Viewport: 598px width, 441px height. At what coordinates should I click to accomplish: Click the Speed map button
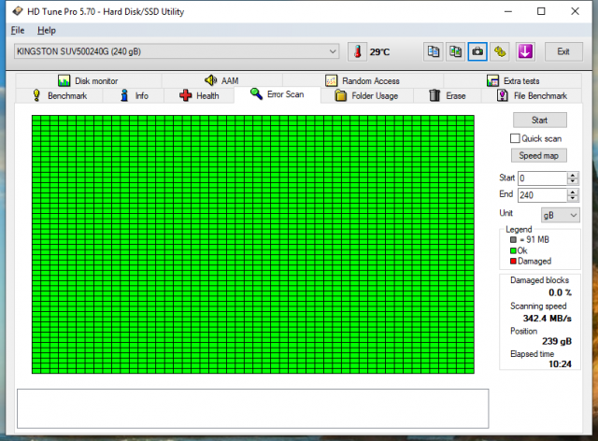coord(539,156)
